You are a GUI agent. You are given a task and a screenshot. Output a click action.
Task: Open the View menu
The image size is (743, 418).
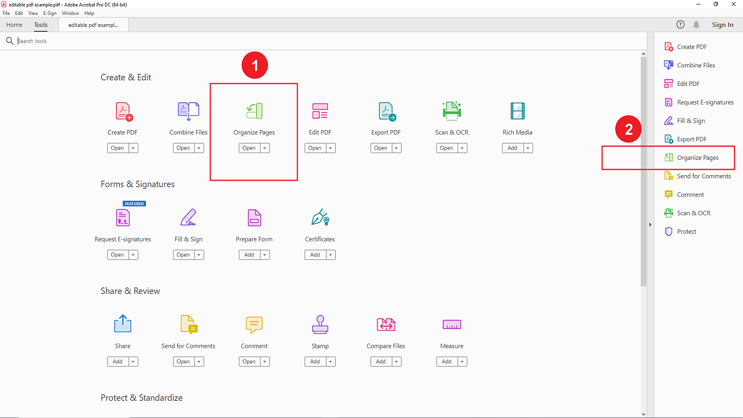[33, 13]
